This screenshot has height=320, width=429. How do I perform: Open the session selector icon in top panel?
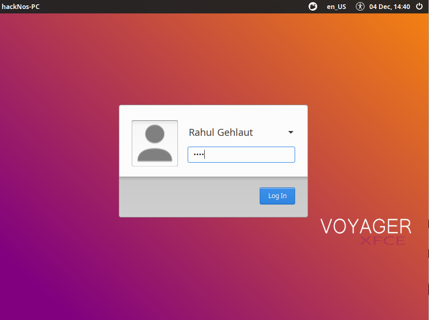(x=313, y=6)
